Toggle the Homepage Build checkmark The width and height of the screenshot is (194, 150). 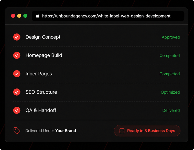(17, 55)
